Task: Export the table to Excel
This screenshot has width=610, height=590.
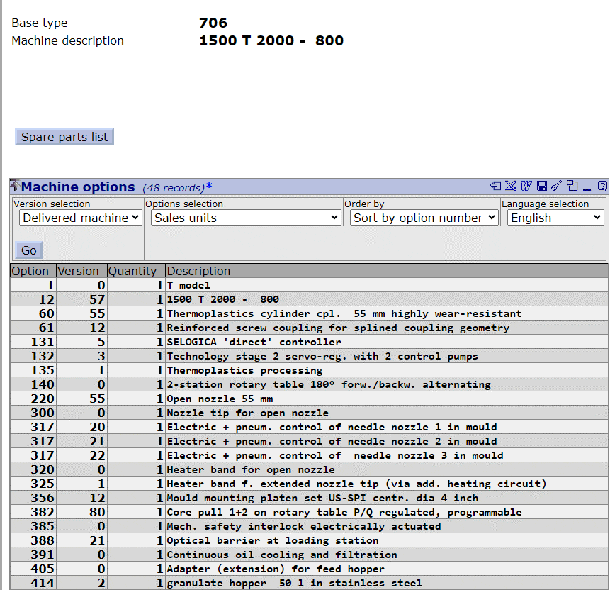Action: click(x=511, y=187)
